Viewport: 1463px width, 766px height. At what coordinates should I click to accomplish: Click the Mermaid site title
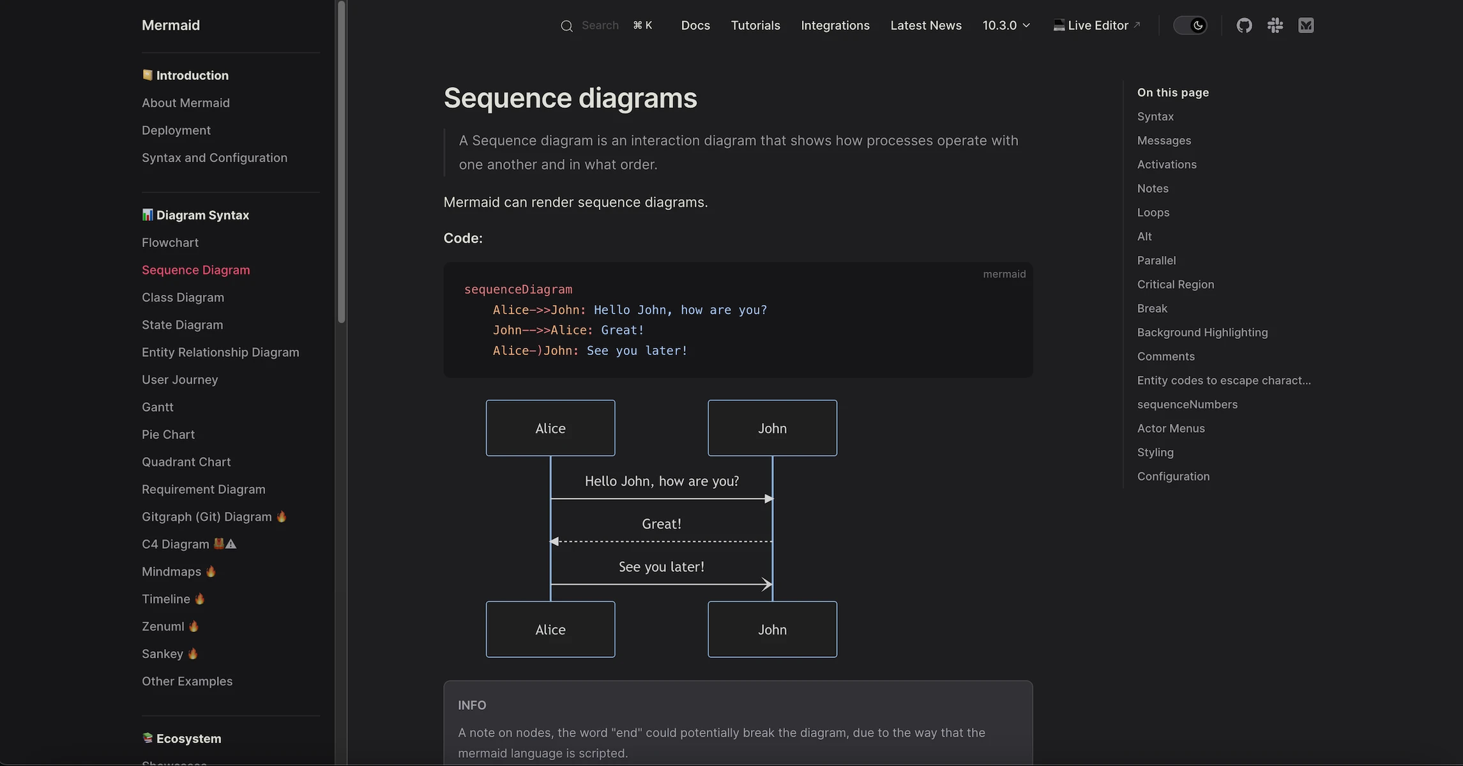(x=171, y=26)
